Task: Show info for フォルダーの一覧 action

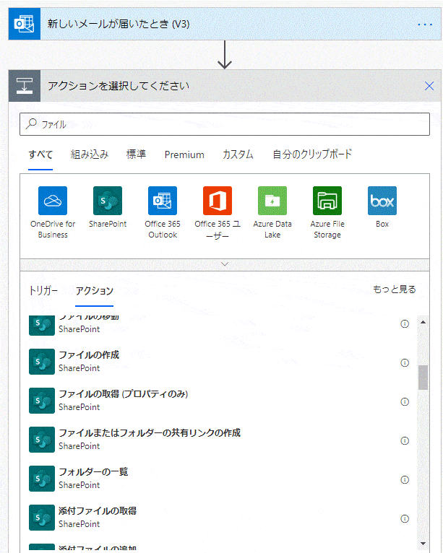Action: click(x=405, y=479)
